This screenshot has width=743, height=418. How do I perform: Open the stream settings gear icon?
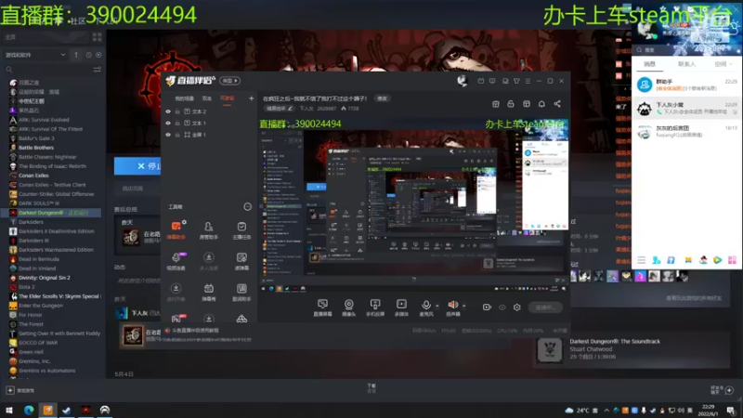click(x=517, y=307)
